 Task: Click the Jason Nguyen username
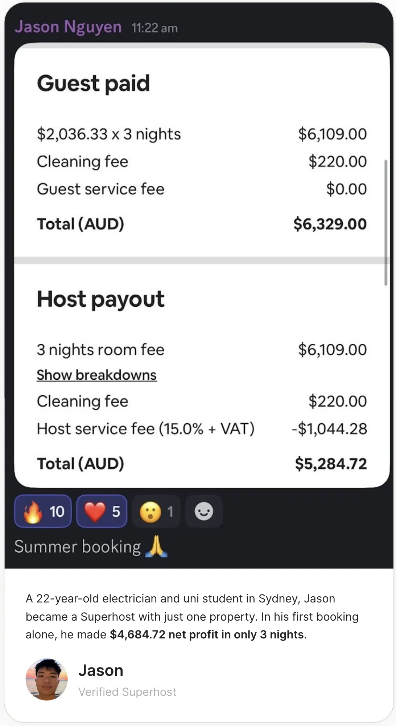[x=68, y=27]
